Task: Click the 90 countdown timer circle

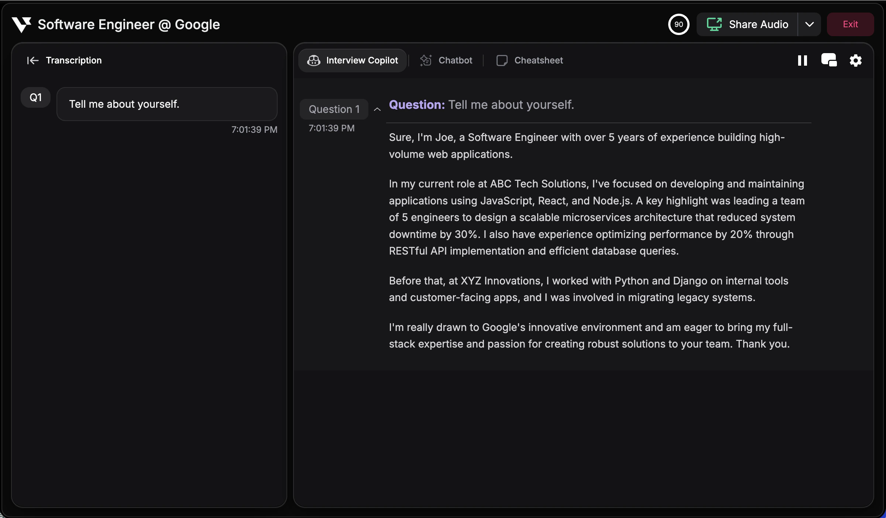Action: click(679, 24)
